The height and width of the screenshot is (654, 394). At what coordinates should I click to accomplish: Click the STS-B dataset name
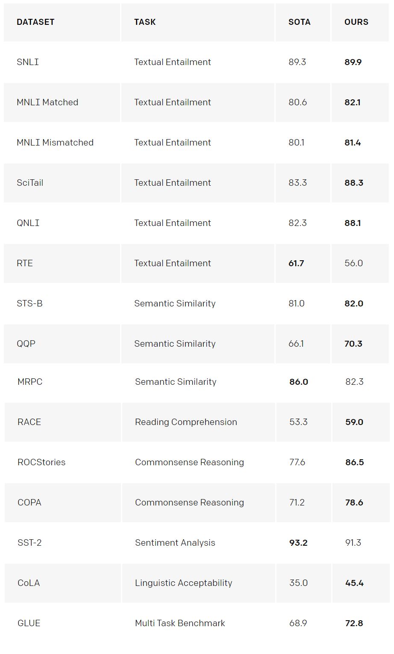(29, 303)
